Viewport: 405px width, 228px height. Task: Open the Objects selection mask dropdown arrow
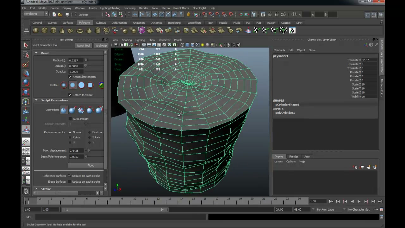75,15
